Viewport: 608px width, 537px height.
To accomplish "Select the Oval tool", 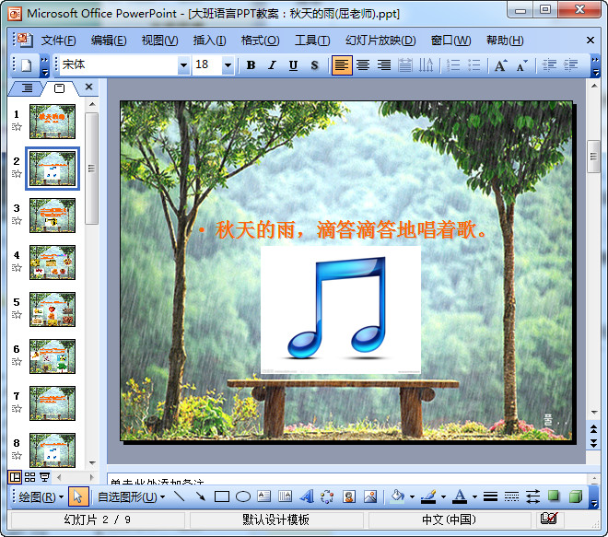I will (x=243, y=496).
